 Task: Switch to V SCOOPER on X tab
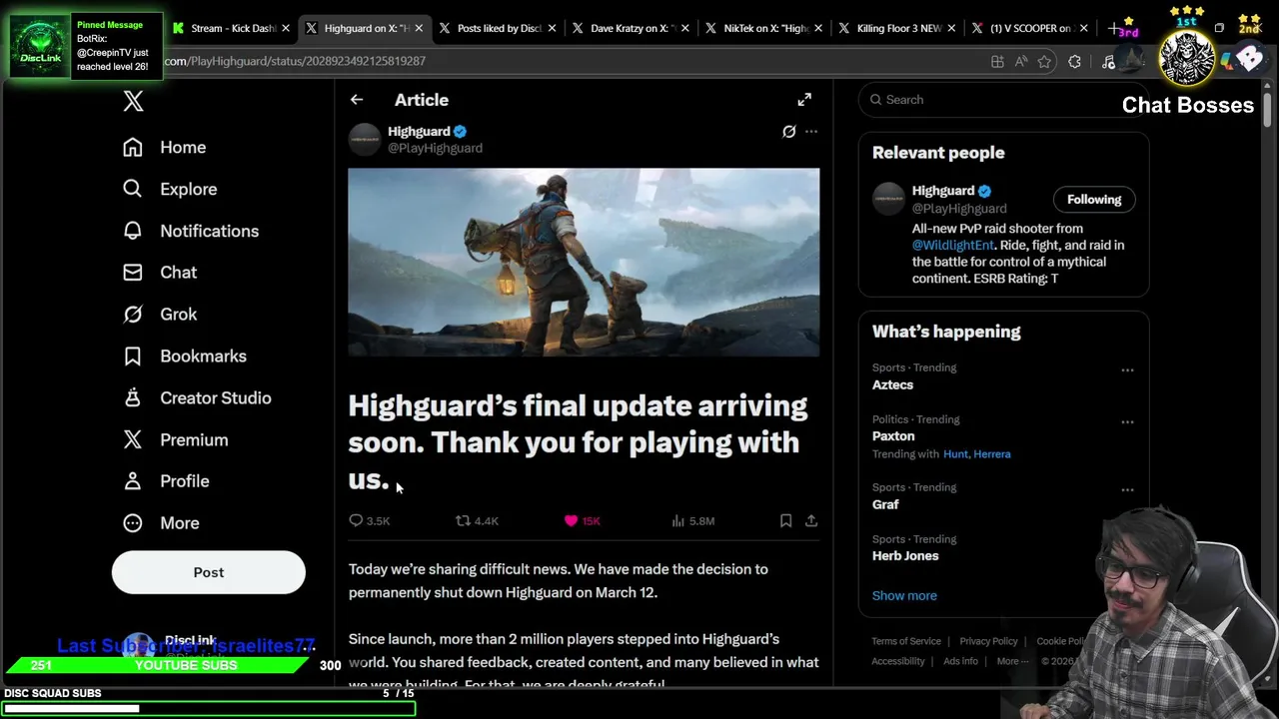(x=1029, y=28)
